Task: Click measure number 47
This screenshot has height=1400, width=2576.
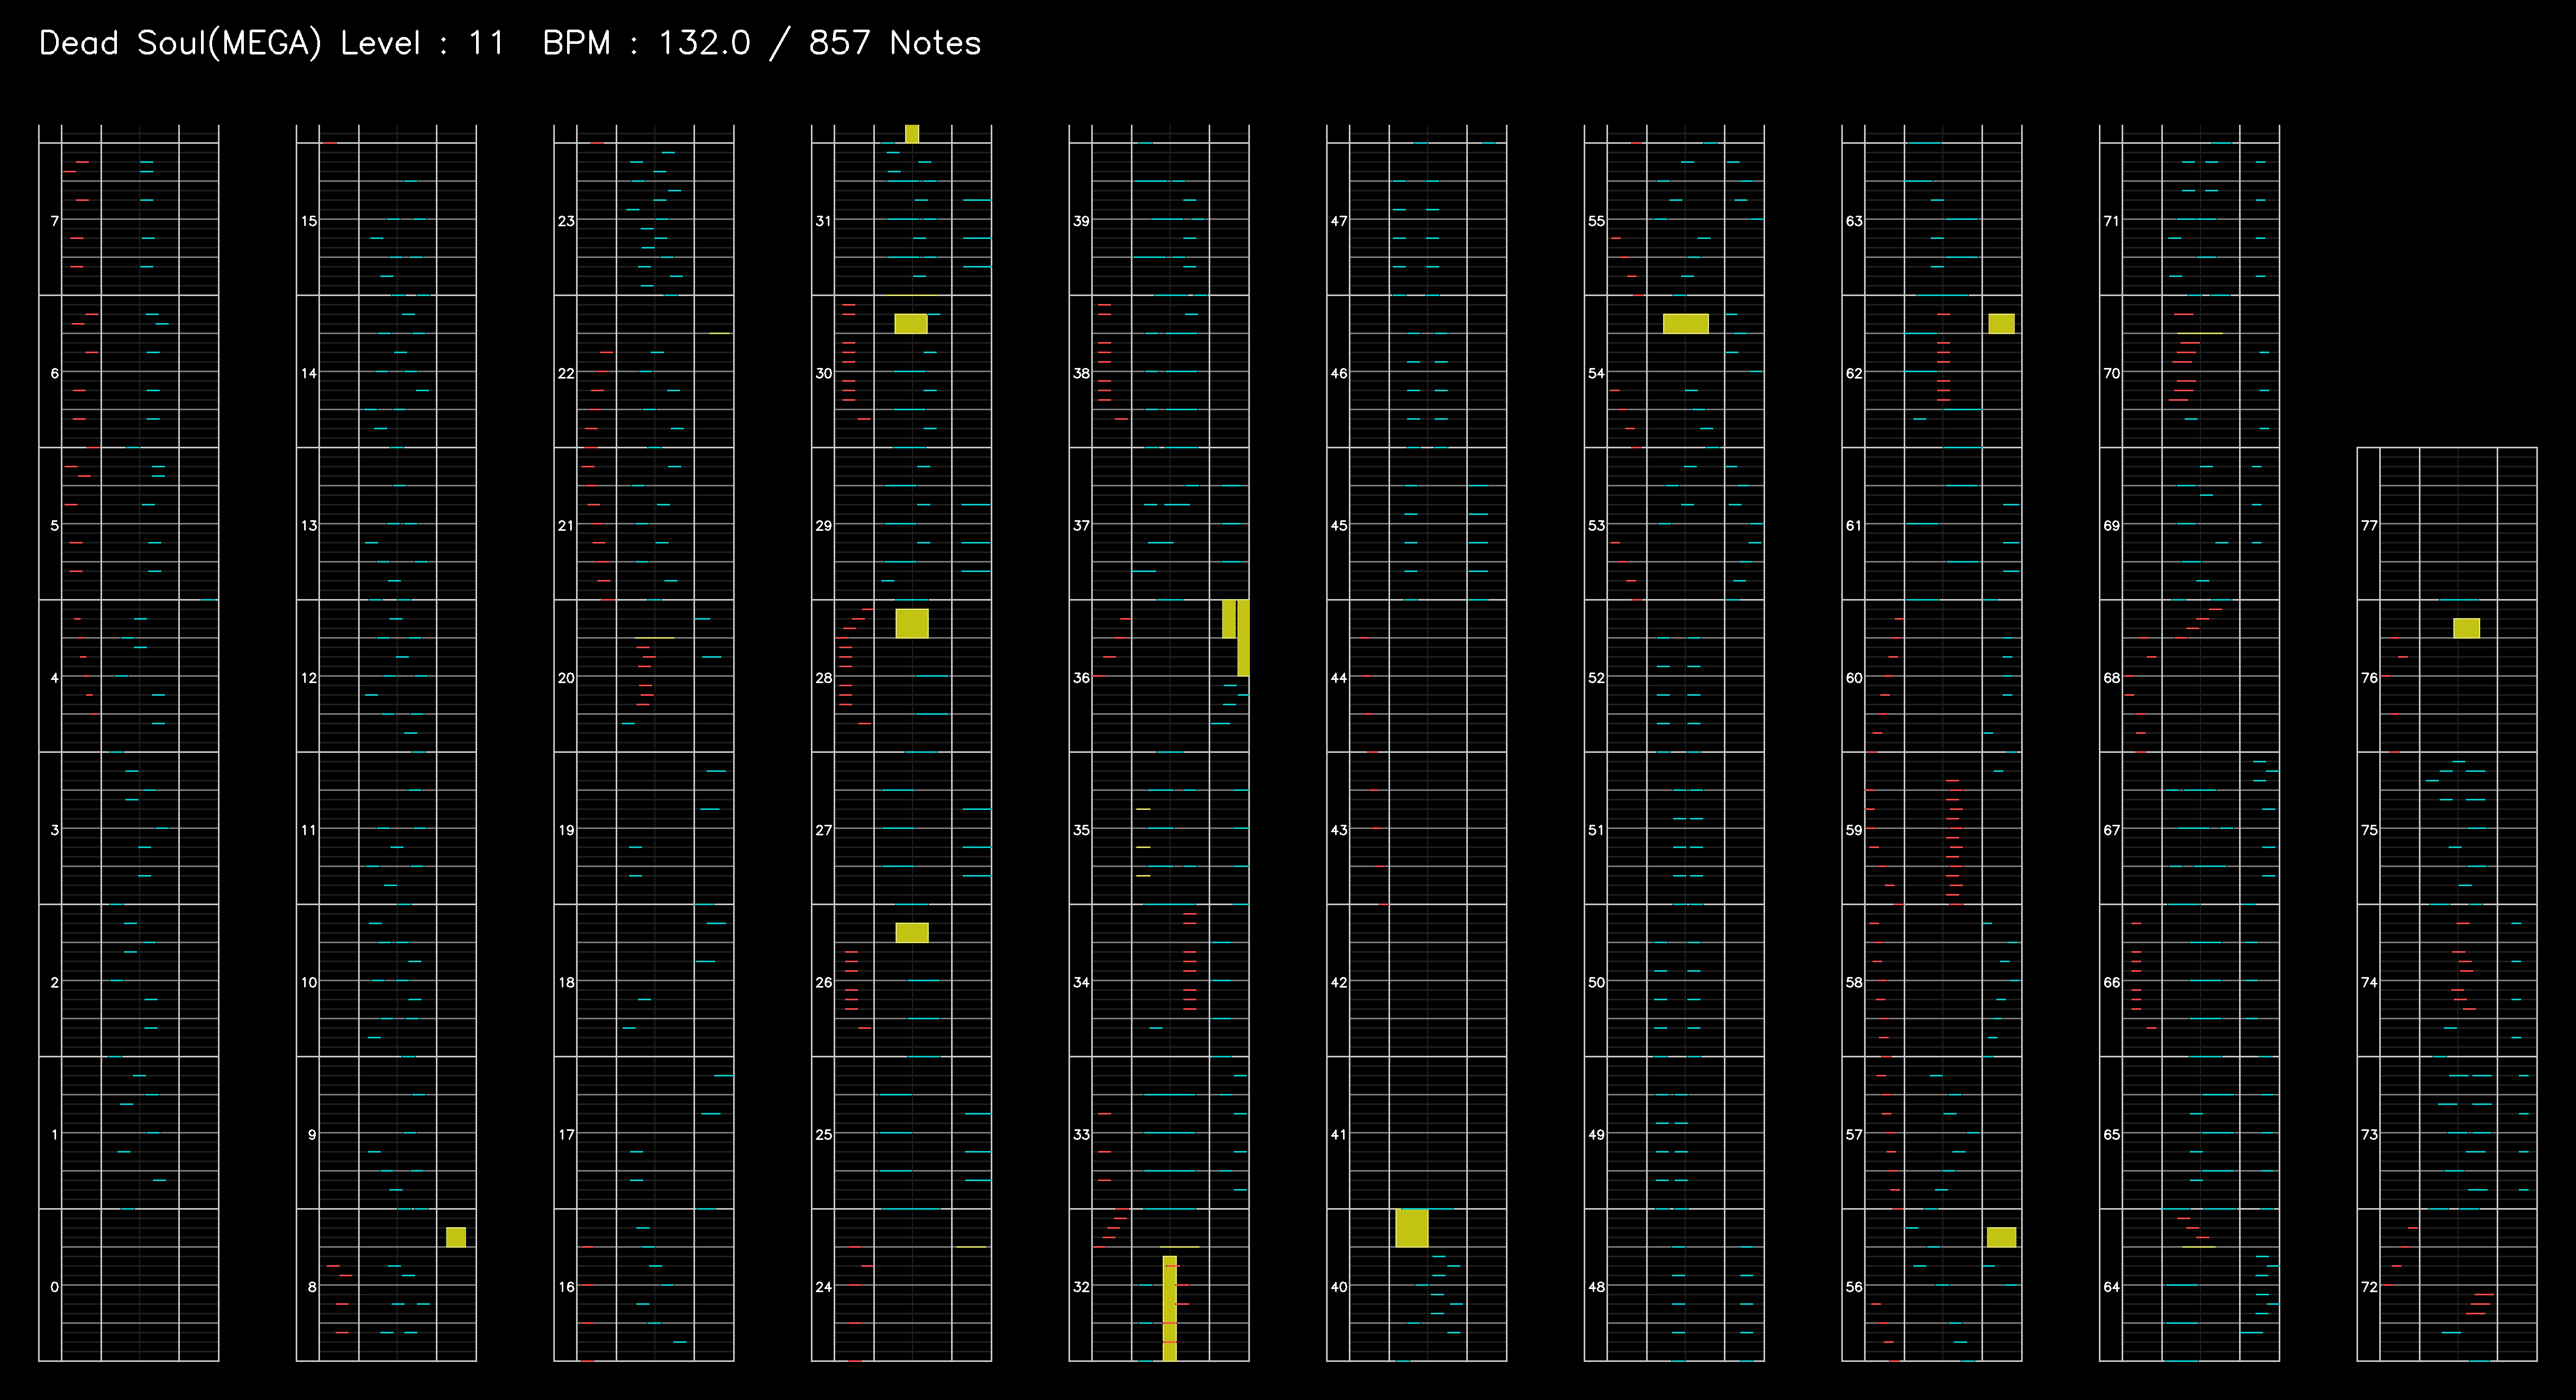Action: click(1339, 221)
